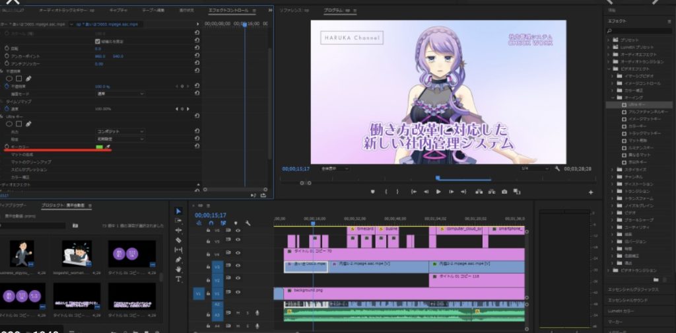Hide track V6 using its eye icon
676x333 pixels.
[238, 231]
